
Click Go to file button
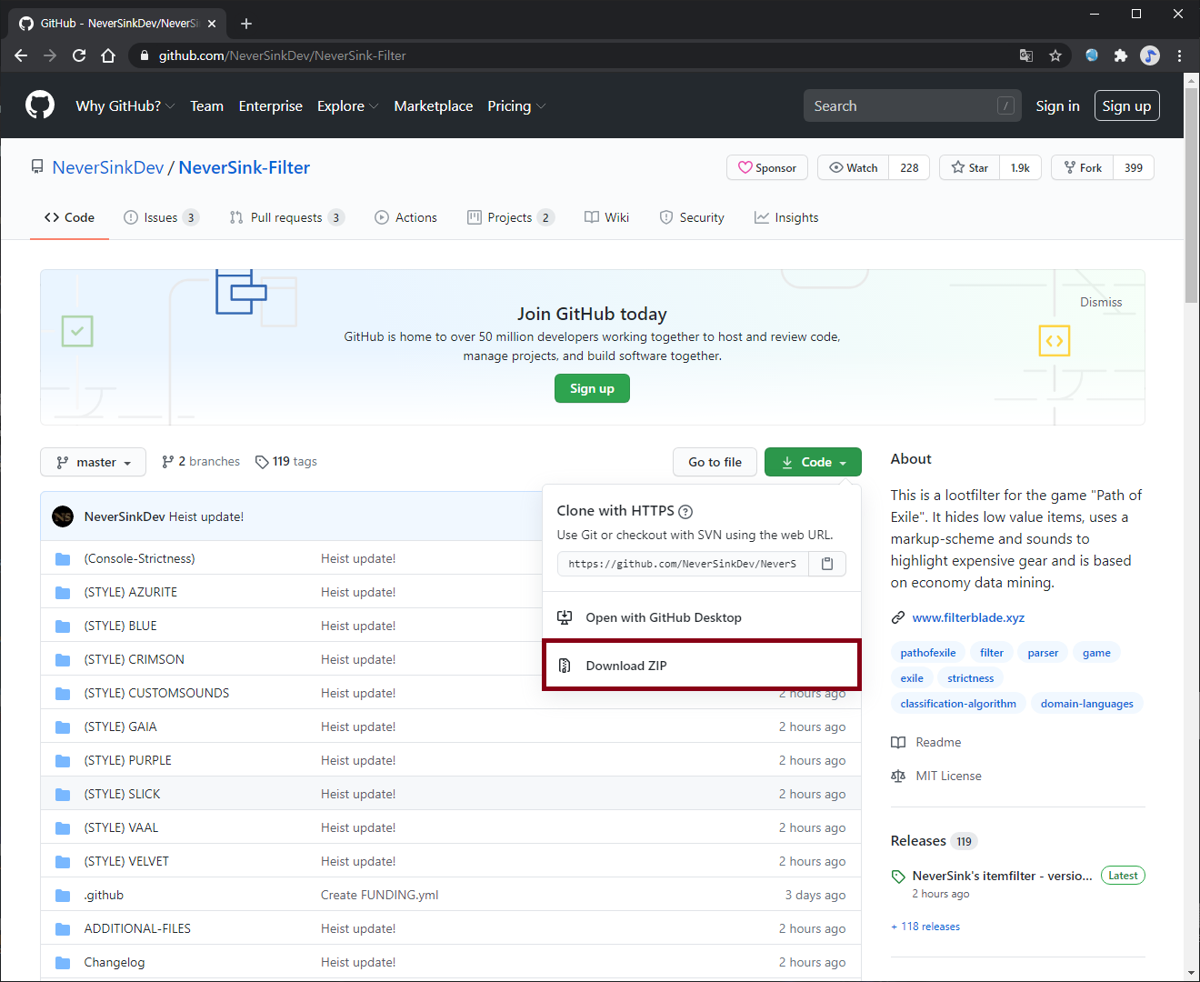[x=715, y=462]
